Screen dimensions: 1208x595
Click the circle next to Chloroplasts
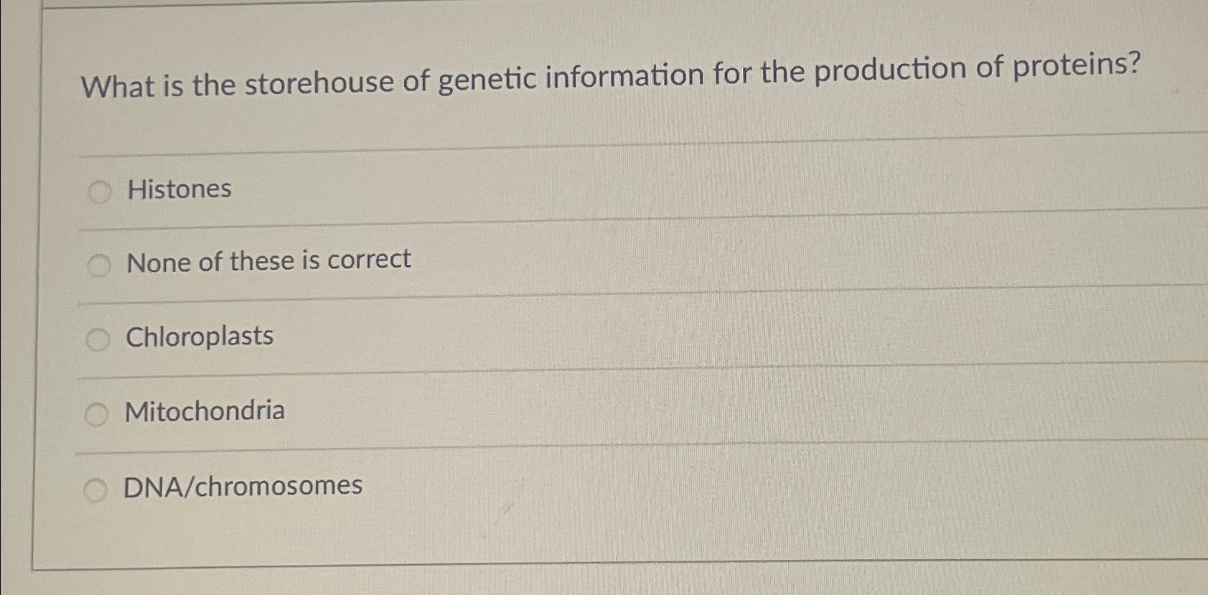[x=100, y=339]
